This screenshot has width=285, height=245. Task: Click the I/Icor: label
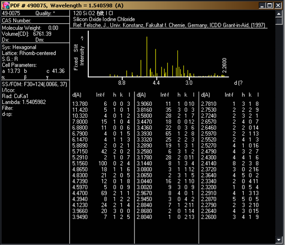point(8,90)
